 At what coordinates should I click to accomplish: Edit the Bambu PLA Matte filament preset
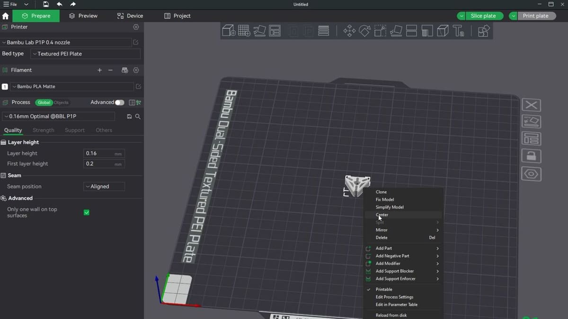(138, 86)
